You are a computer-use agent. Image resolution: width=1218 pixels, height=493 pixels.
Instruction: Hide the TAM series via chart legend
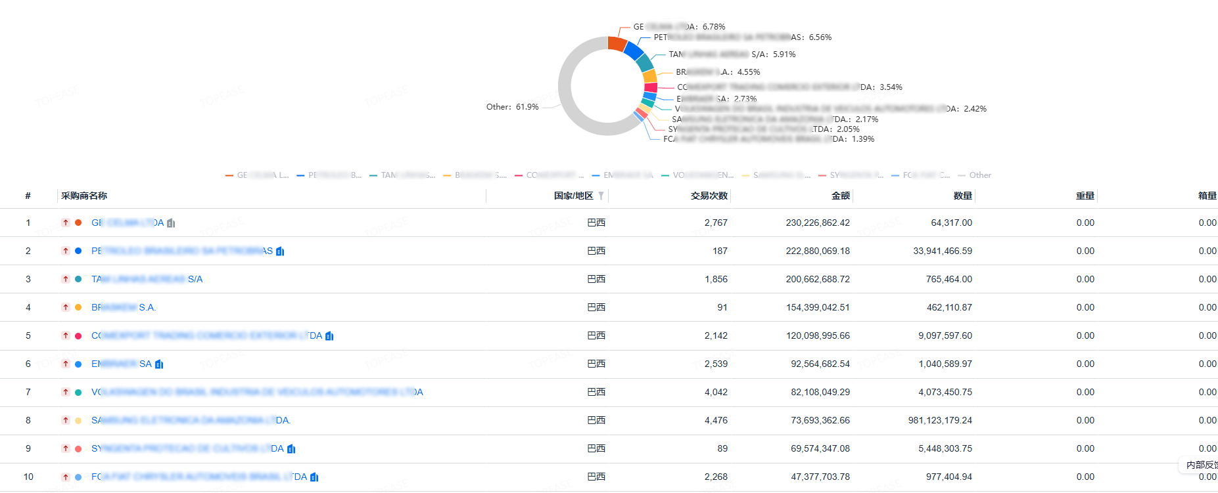click(402, 175)
